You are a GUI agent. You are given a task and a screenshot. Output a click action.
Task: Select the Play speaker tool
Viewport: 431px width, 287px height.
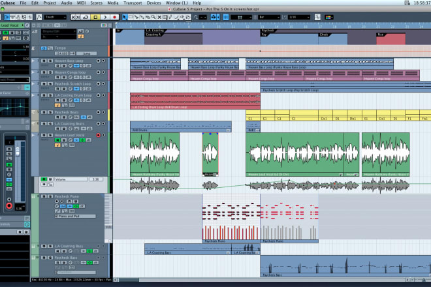183,18
